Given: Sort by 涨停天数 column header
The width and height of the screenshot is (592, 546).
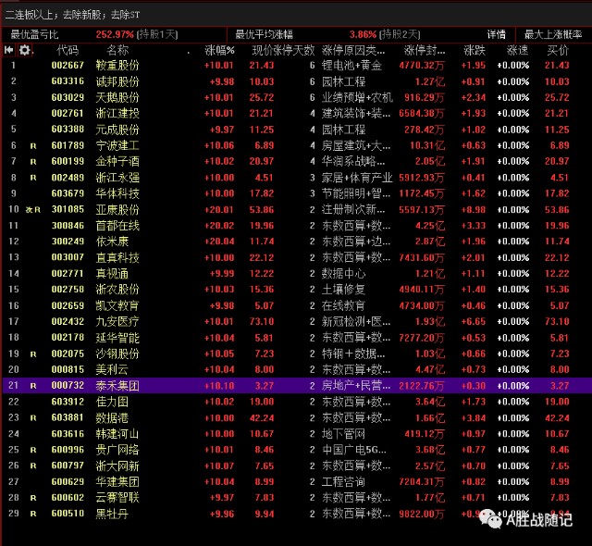Looking at the screenshot, I should 294,50.
